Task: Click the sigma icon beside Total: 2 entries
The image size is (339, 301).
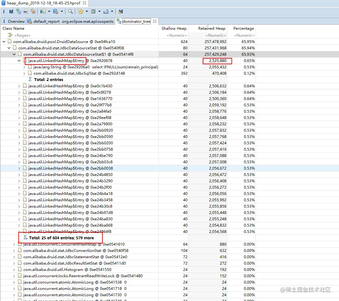Action: point(30,79)
